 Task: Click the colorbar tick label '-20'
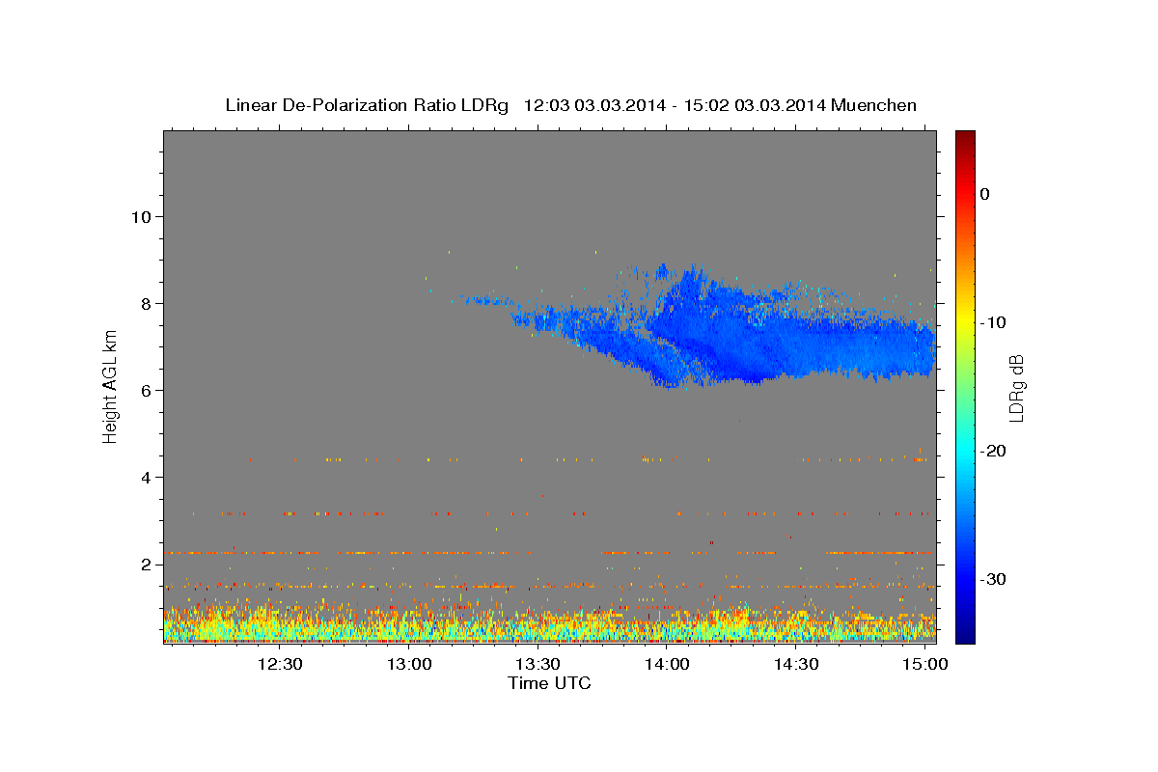click(x=992, y=451)
